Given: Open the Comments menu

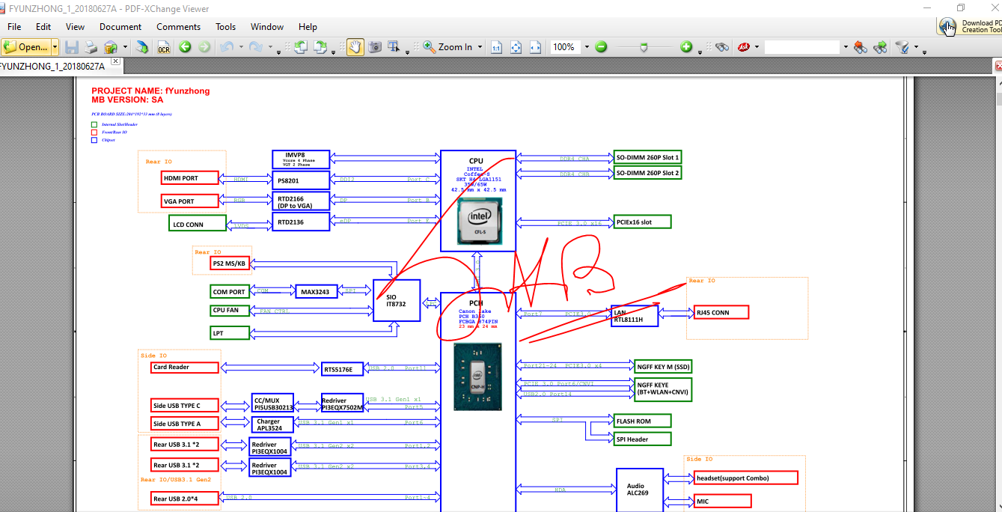Looking at the screenshot, I should coord(179,26).
